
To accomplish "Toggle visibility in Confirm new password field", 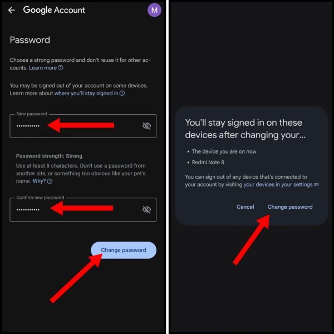I will (146, 210).
